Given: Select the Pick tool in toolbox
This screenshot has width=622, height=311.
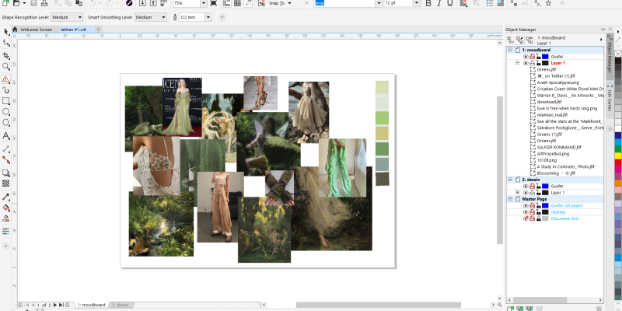Looking at the screenshot, I should coord(6,32).
